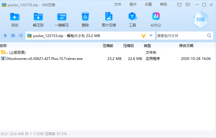Switch to list view icon

click(x=21, y=36)
